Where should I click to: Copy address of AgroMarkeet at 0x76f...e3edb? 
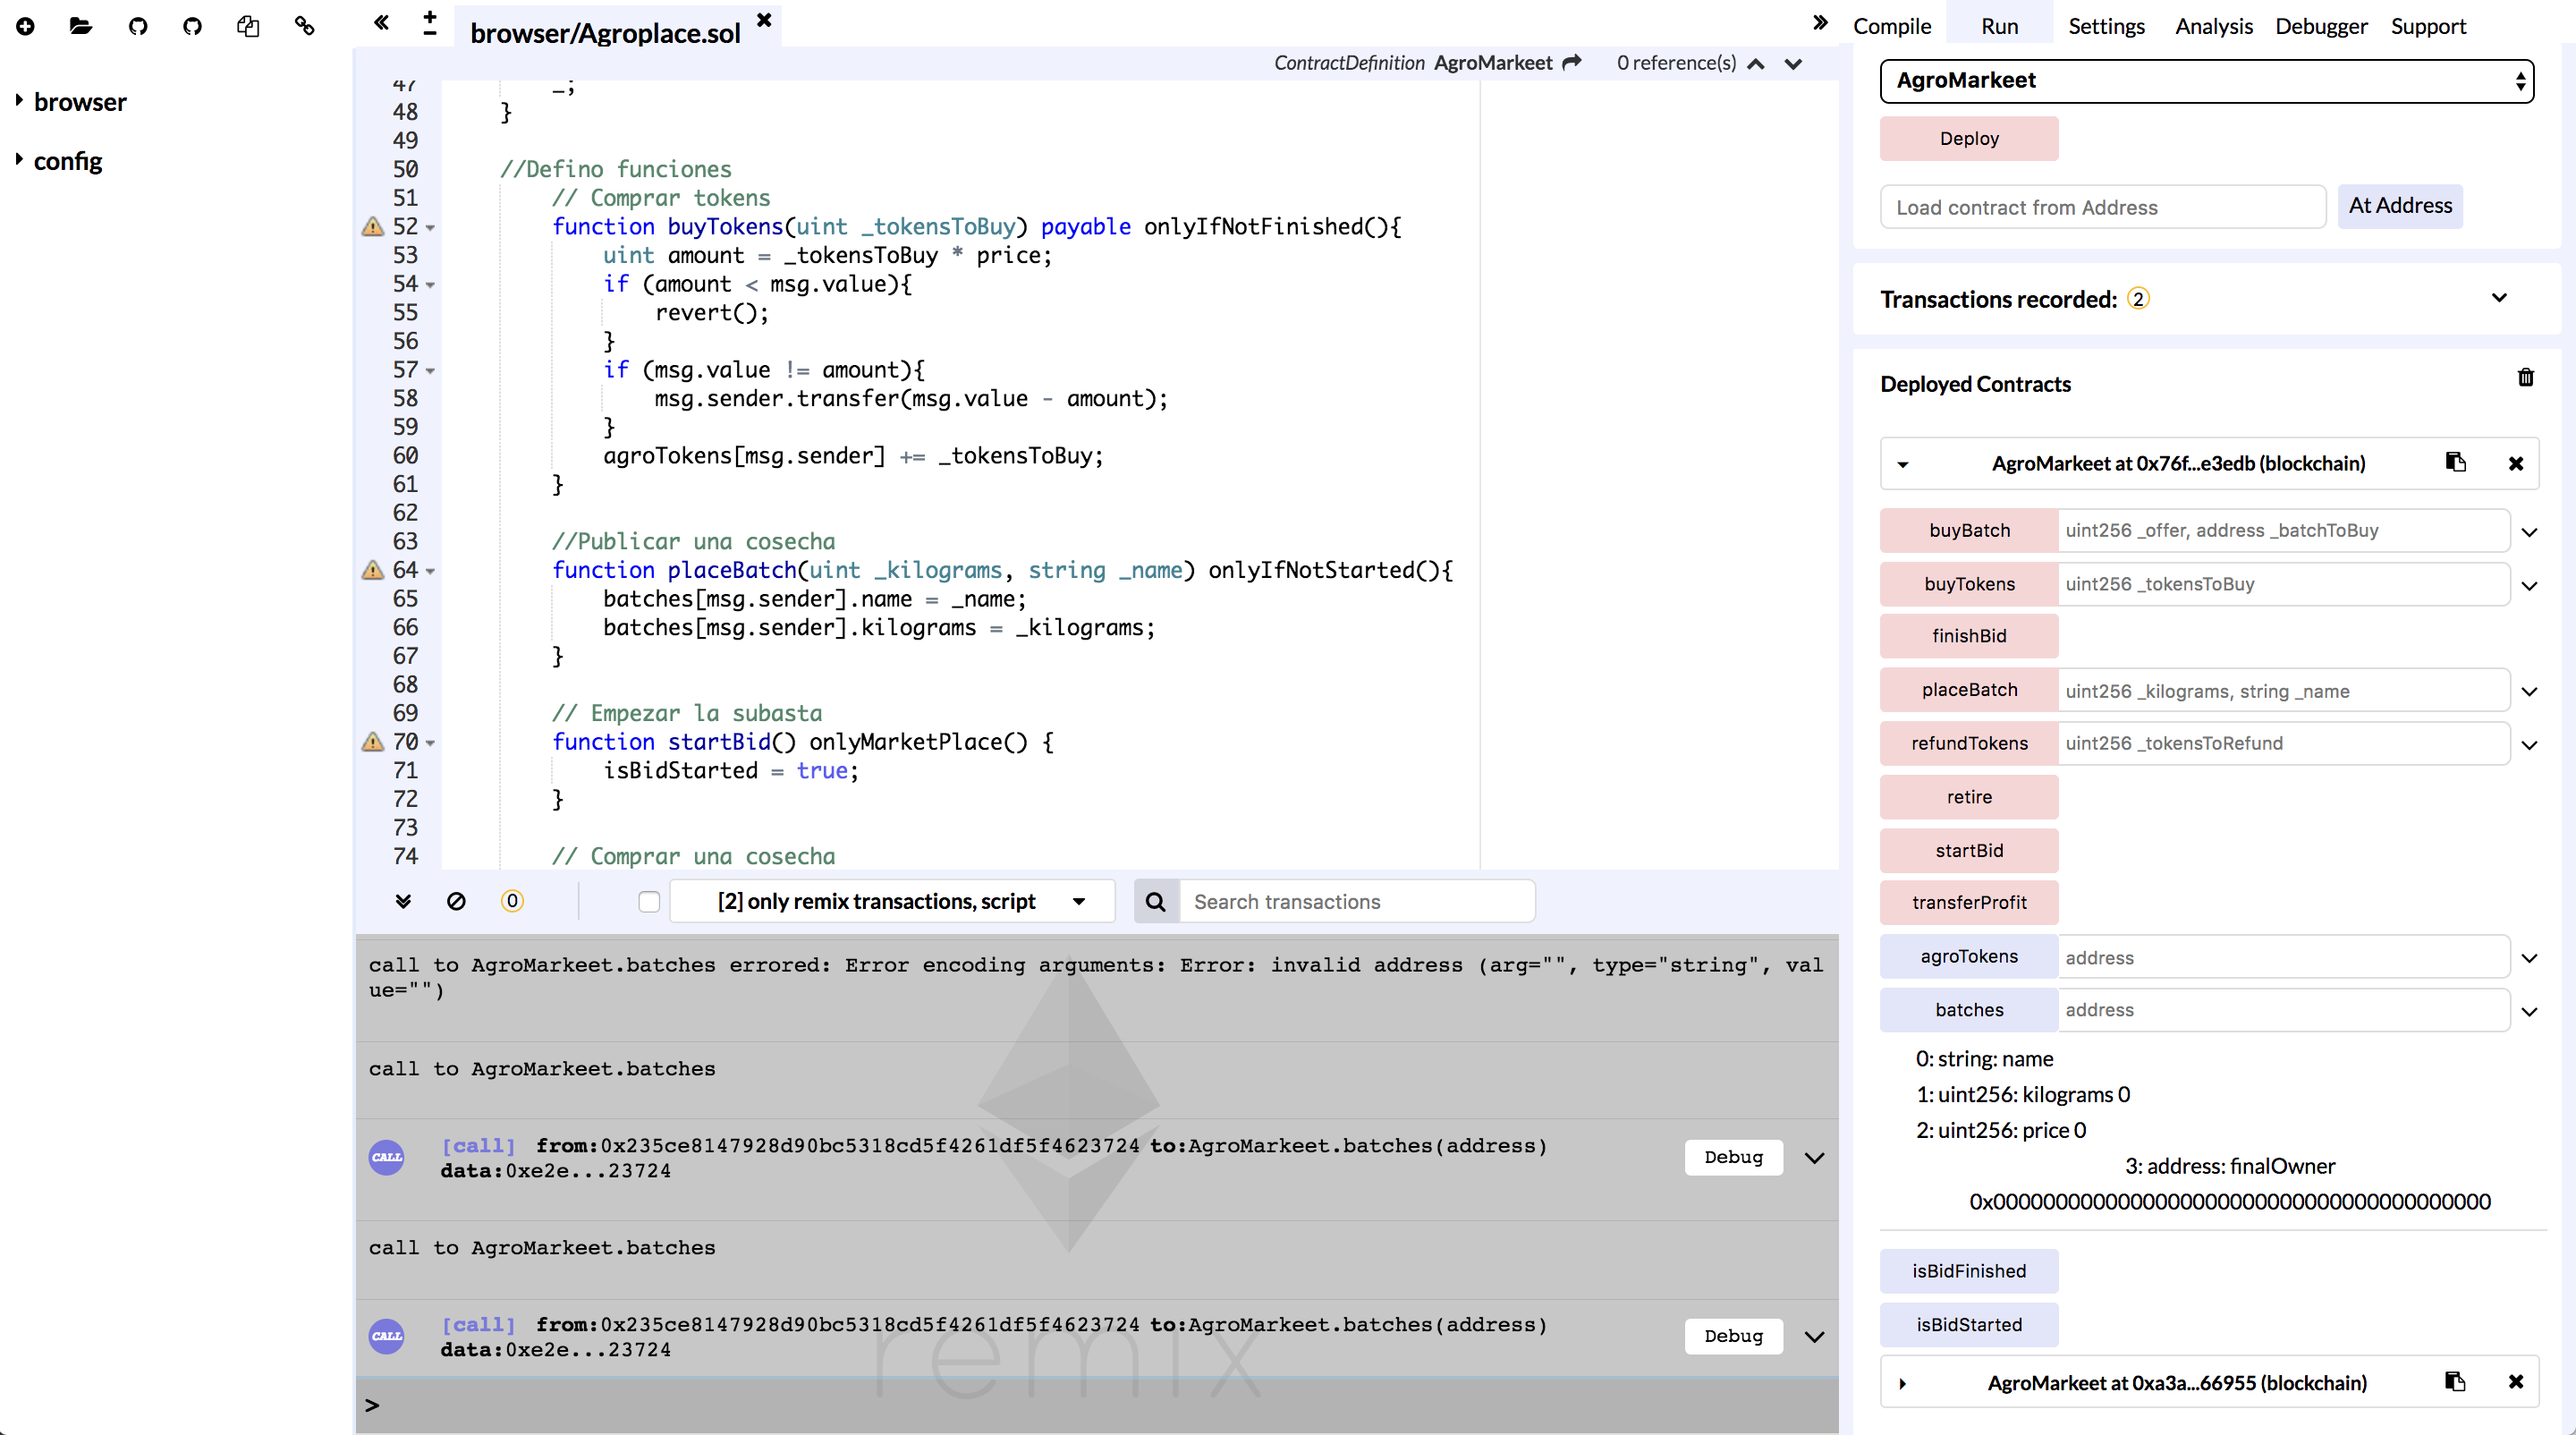(x=2455, y=462)
